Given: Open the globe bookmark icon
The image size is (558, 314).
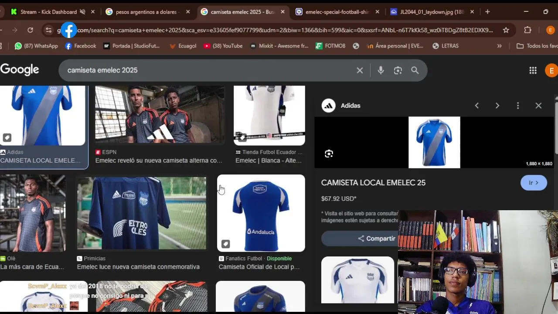Looking at the screenshot, I should (356, 46).
